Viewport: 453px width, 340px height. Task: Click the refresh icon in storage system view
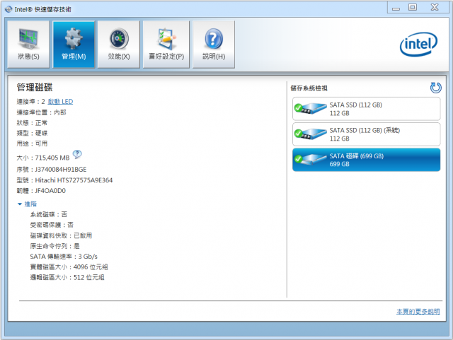click(435, 88)
